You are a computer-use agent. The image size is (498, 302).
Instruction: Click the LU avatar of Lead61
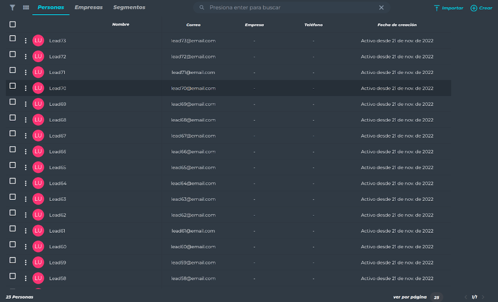pyautogui.click(x=38, y=231)
